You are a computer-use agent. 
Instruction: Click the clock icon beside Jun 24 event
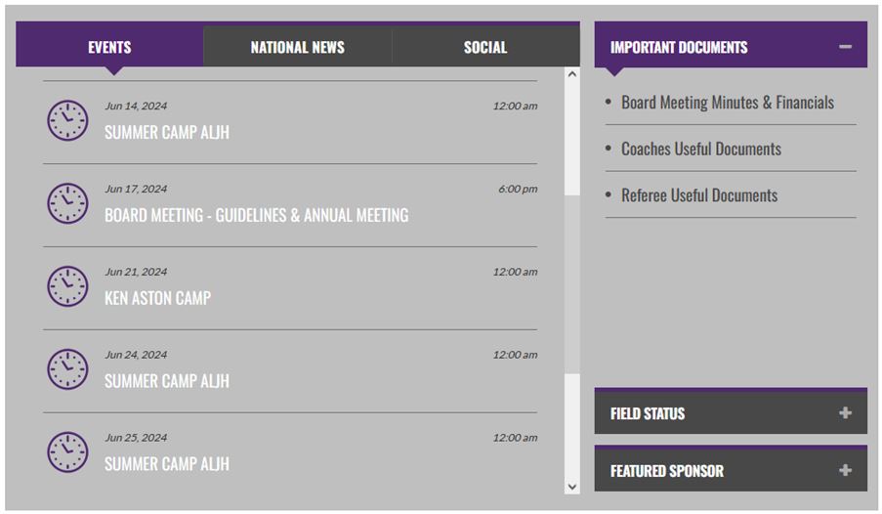tap(67, 369)
